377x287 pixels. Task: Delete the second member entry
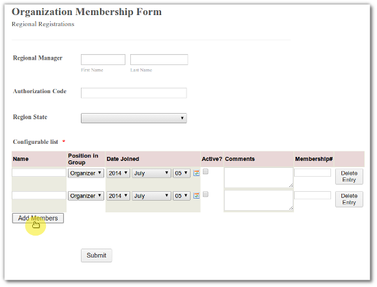tap(349, 199)
